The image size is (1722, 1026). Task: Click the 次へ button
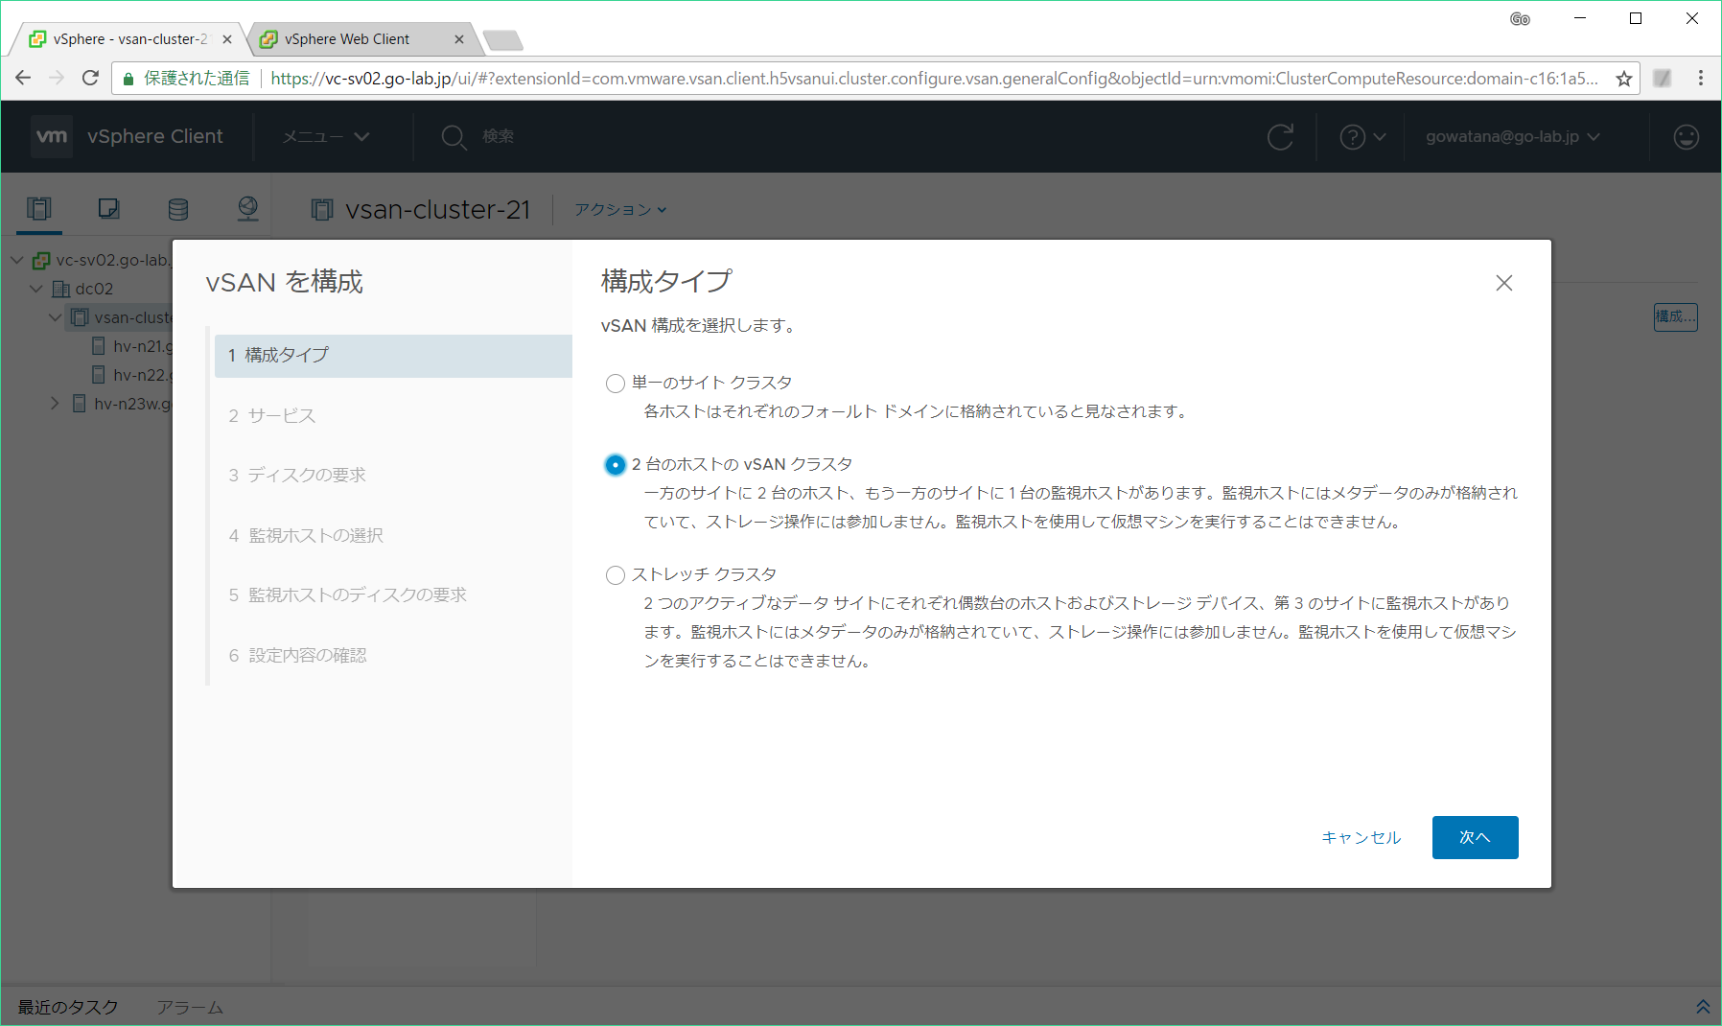1475,837
